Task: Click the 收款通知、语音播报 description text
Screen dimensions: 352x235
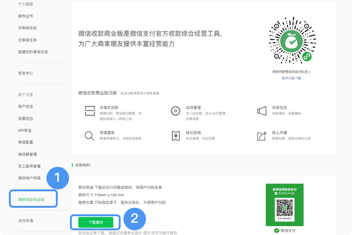Action: tap(286, 114)
